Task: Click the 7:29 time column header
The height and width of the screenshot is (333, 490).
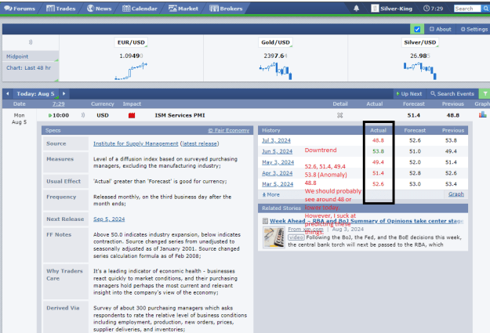Action: click(59, 103)
